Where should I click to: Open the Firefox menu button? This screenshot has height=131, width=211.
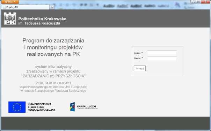pos(10,2)
